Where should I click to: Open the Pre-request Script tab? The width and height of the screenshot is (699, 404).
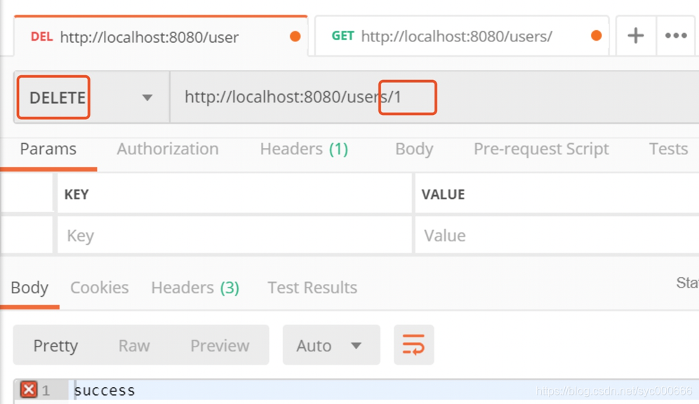point(540,149)
